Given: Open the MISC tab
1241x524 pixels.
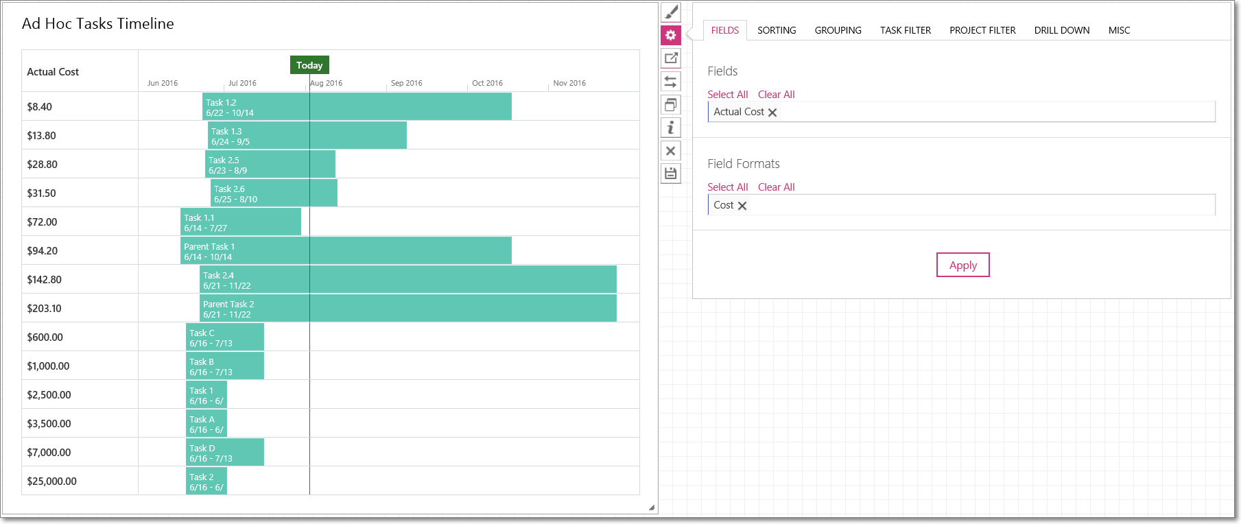Looking at the screenshot, I should click(x=1119, y=30).
